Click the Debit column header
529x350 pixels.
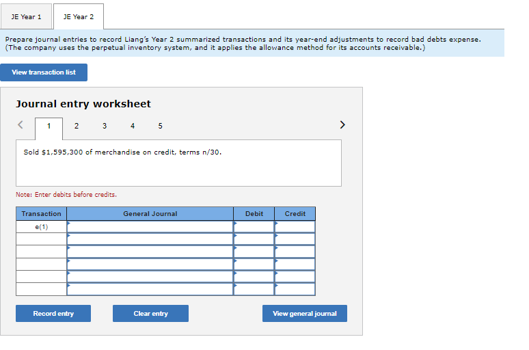(x=254, y=214)
